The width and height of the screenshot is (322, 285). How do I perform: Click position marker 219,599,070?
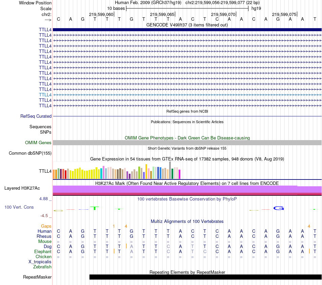(x=223, y=14)
